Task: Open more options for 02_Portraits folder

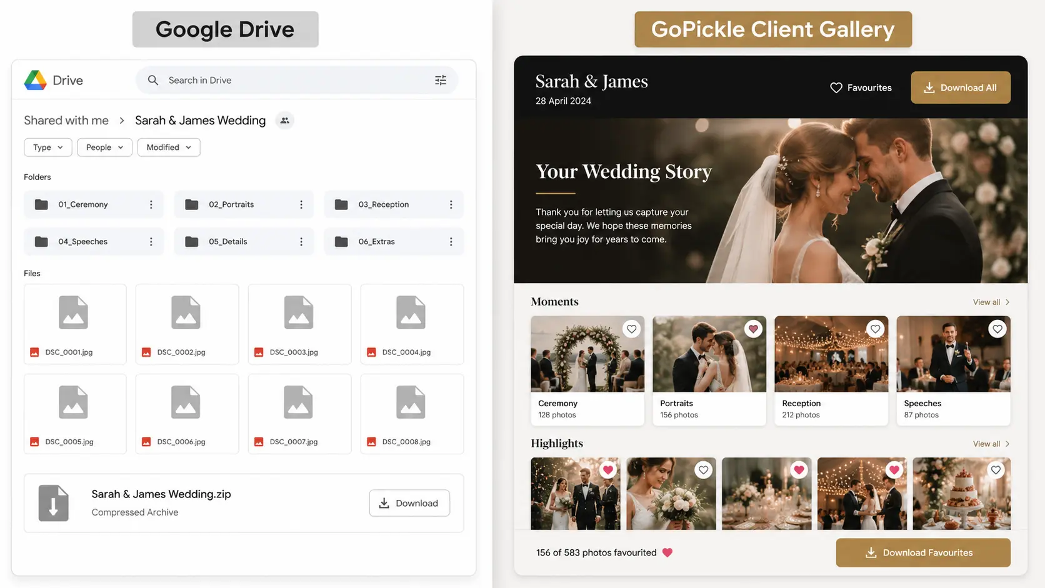Action: pyautogui.click(x=301, y=204)
